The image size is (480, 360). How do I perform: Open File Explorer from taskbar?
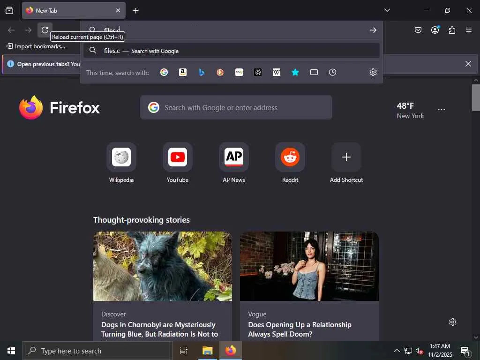tap(207, 351)
